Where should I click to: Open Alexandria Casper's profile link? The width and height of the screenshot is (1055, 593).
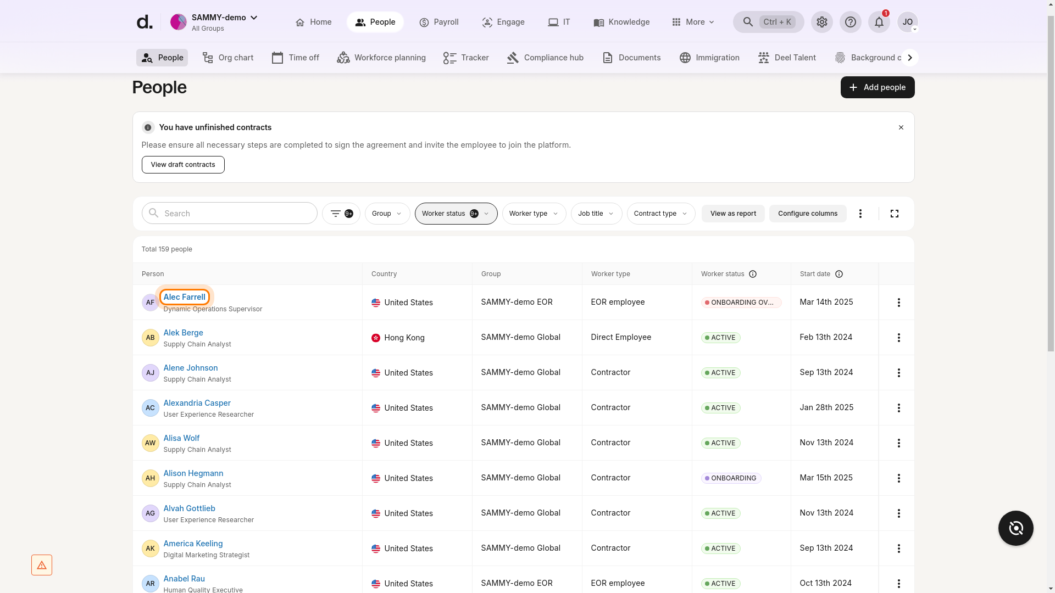(x=197, y=403)
